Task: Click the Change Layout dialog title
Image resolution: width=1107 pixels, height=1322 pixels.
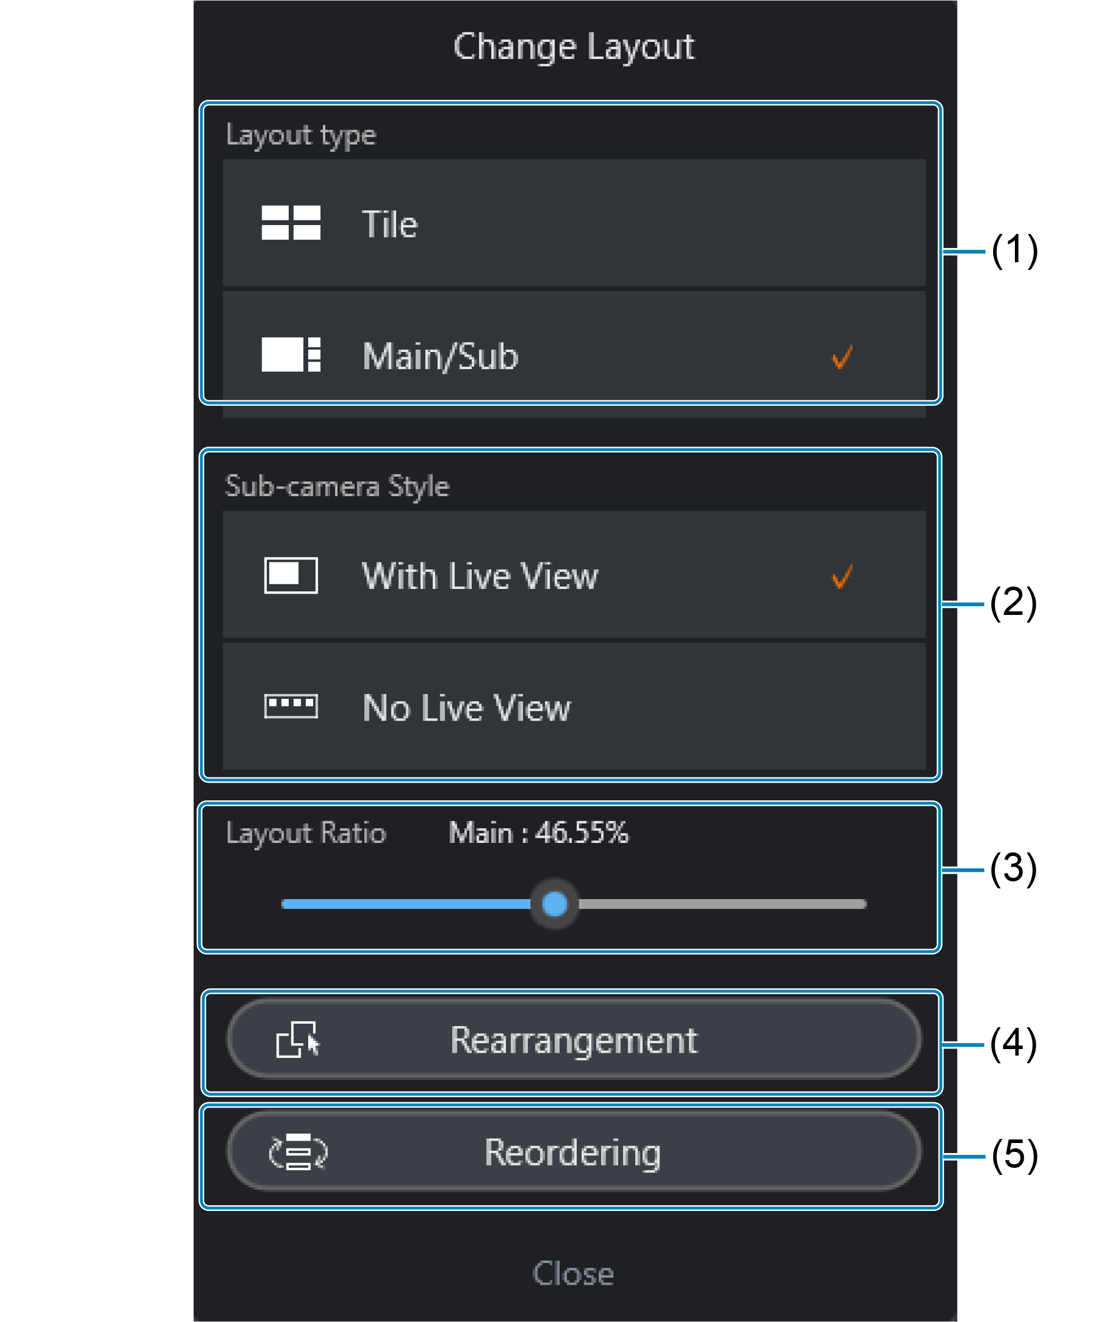Action: [x=573, y=47]
